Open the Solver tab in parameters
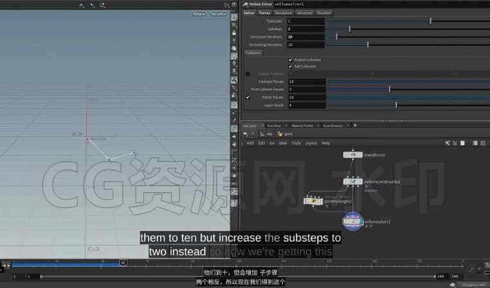Viewport: 490px width, 288px height. click(x=249, y=13)
